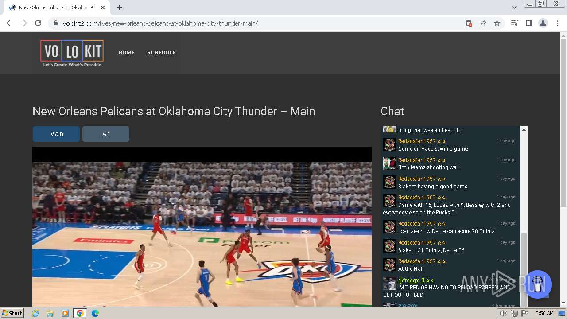Click the page title heading
567x319 pixels.
(x=174, y=111)
